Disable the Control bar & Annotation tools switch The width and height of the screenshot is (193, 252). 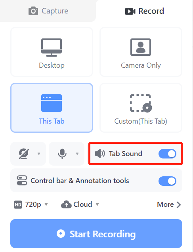pos(167,181)
